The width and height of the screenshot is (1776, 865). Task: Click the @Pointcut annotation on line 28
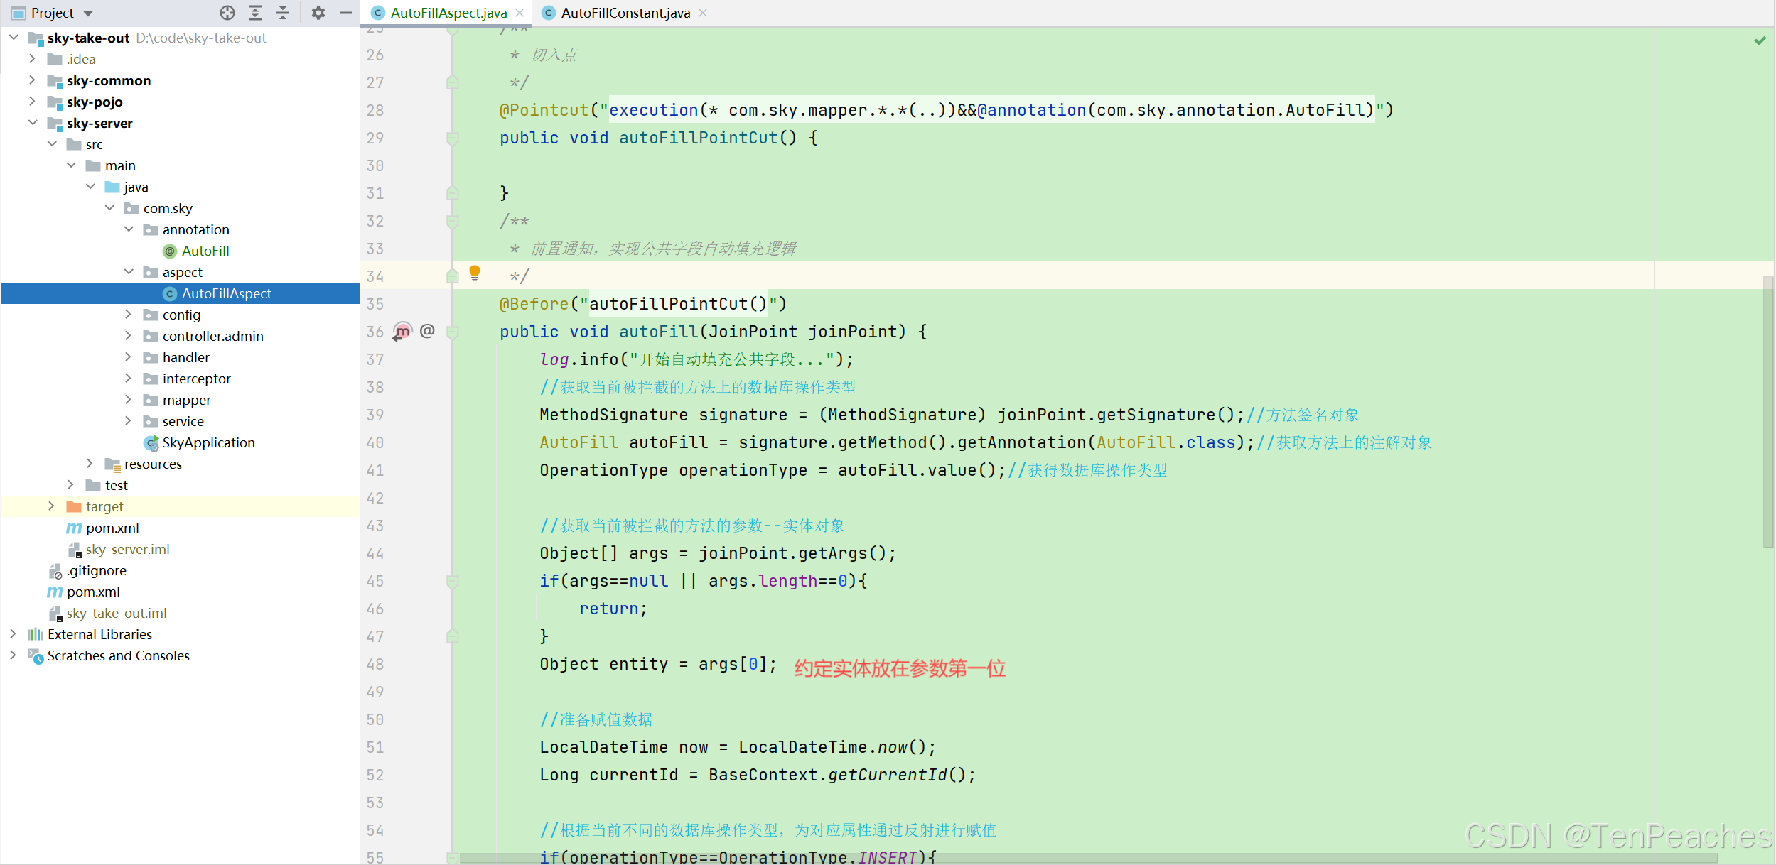coord(544,110)
